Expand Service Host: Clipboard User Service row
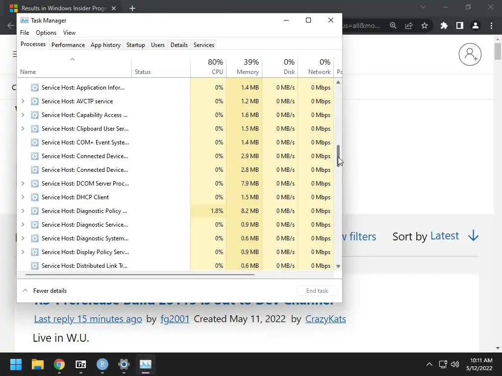This screenshot has height=376, width=502. pos(23,129)
